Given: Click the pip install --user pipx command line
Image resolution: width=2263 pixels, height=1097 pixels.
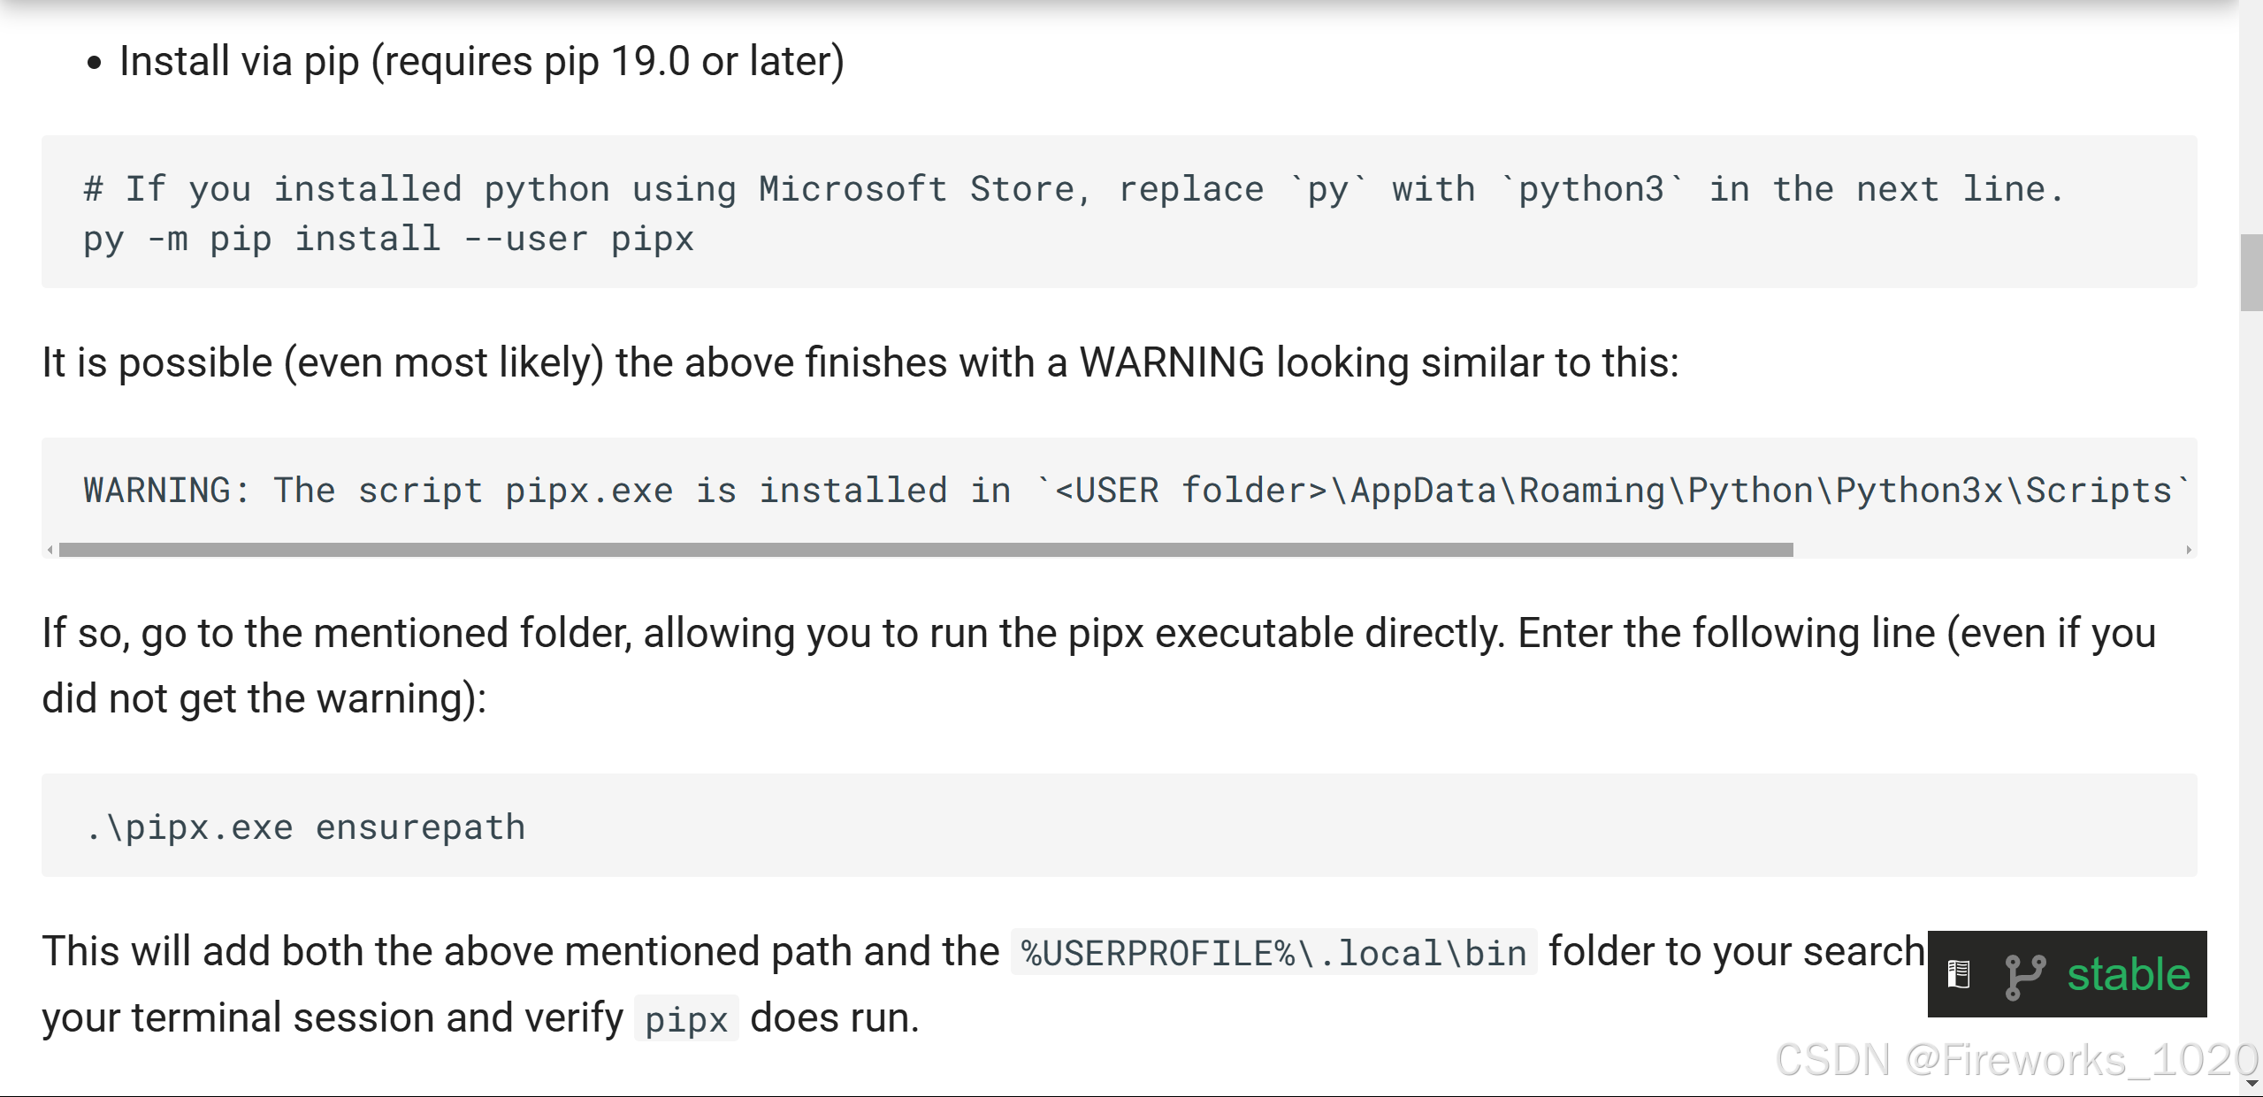Looking at the screenshot, I should tap(388, 240).
